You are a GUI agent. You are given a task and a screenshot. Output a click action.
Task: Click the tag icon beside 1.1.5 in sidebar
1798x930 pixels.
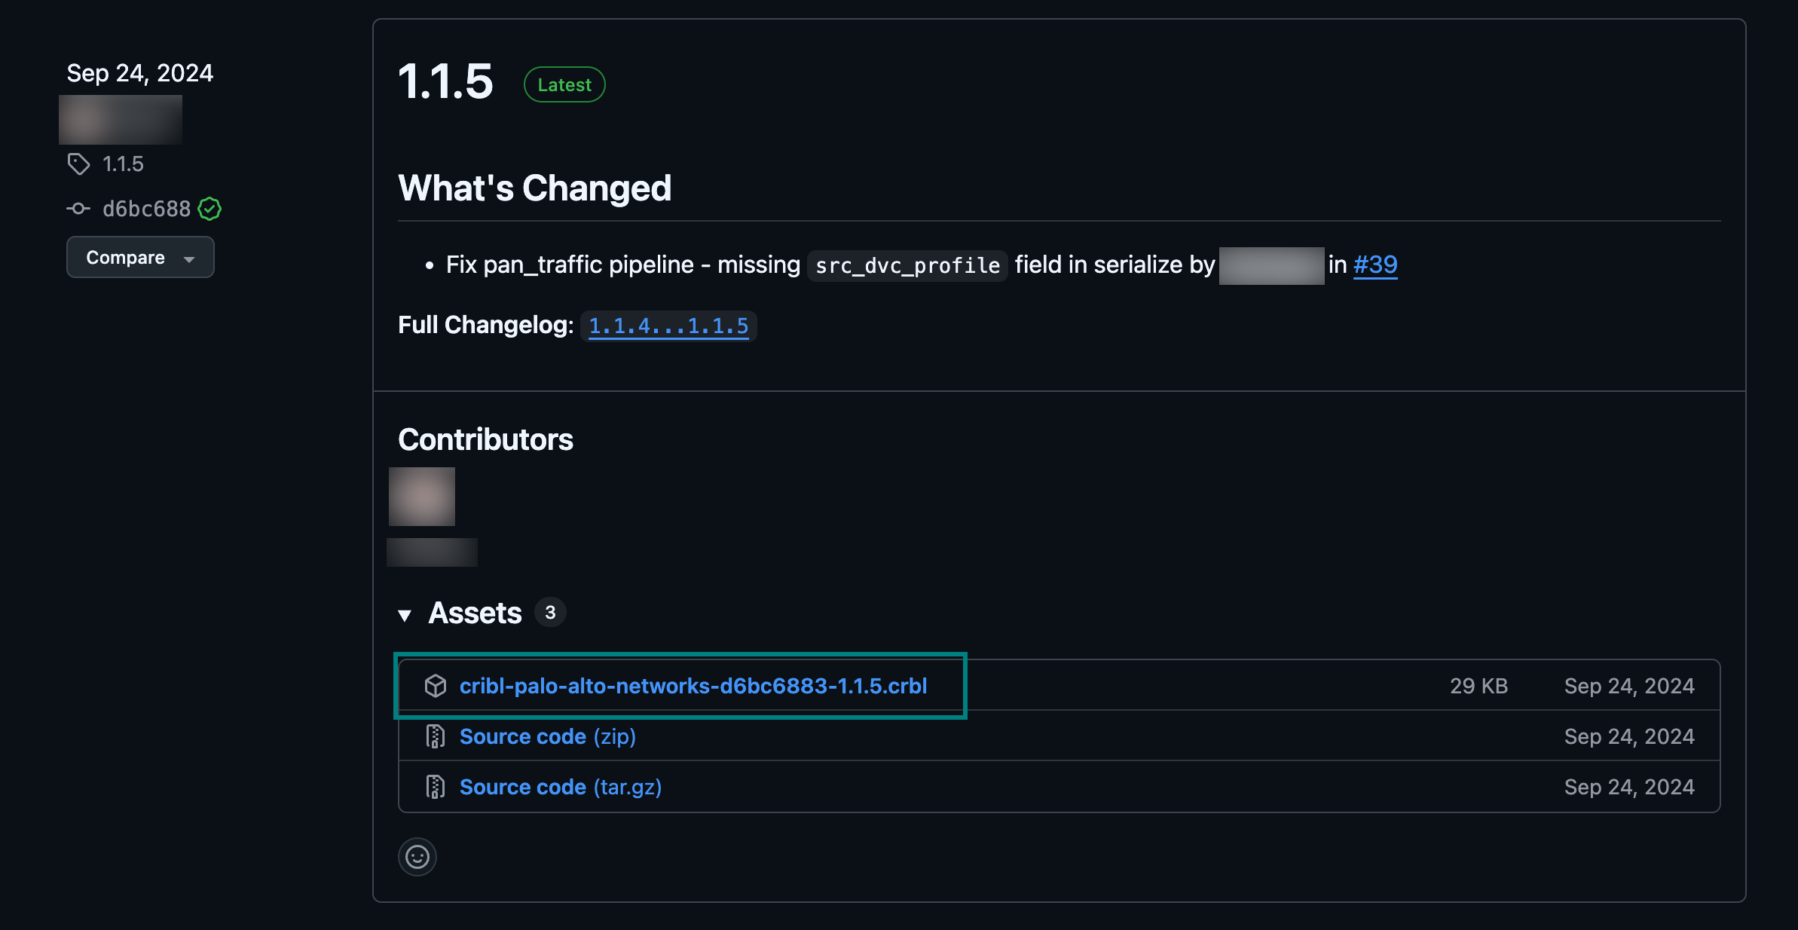pos(78,164)
